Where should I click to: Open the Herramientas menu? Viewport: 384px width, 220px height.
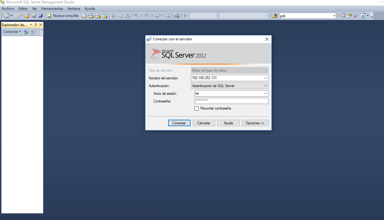(52, 8)
